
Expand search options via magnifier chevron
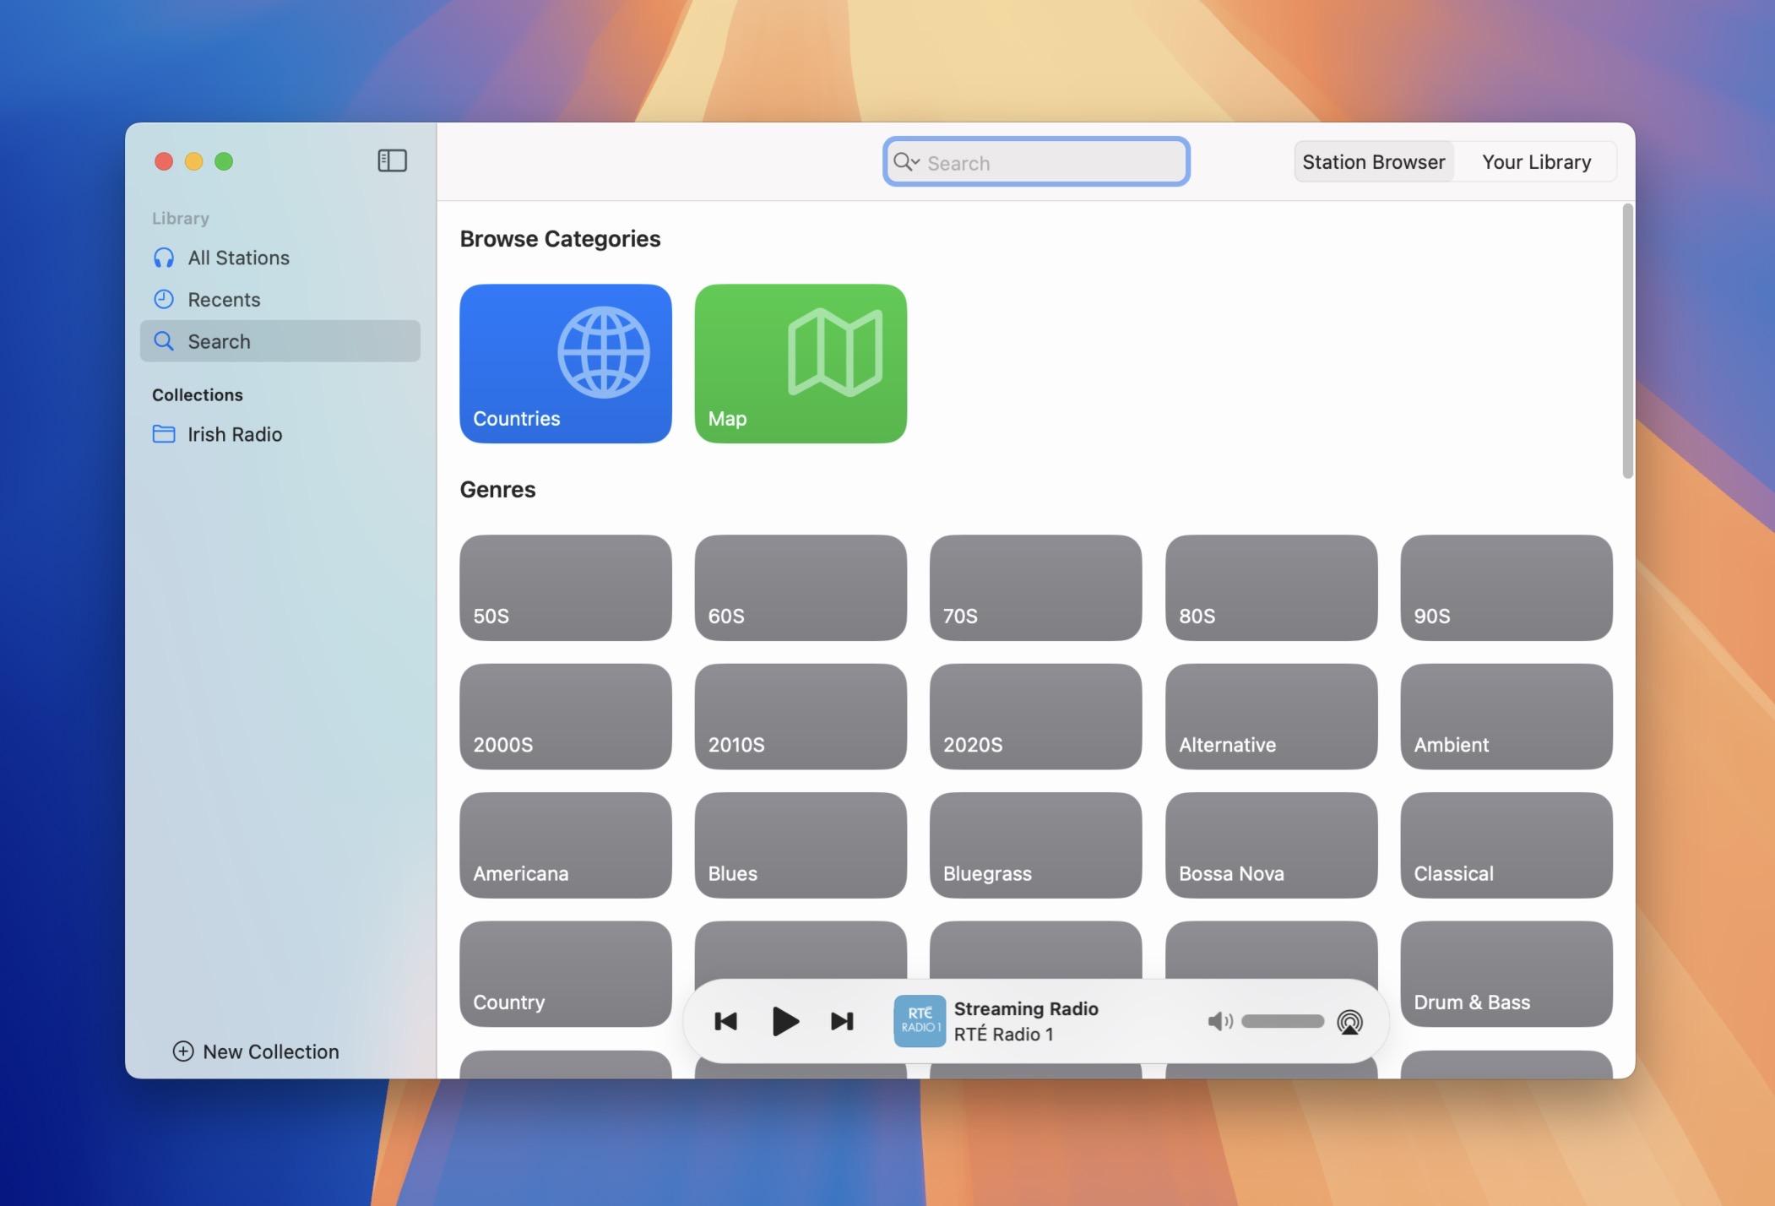tap(906, 161)
